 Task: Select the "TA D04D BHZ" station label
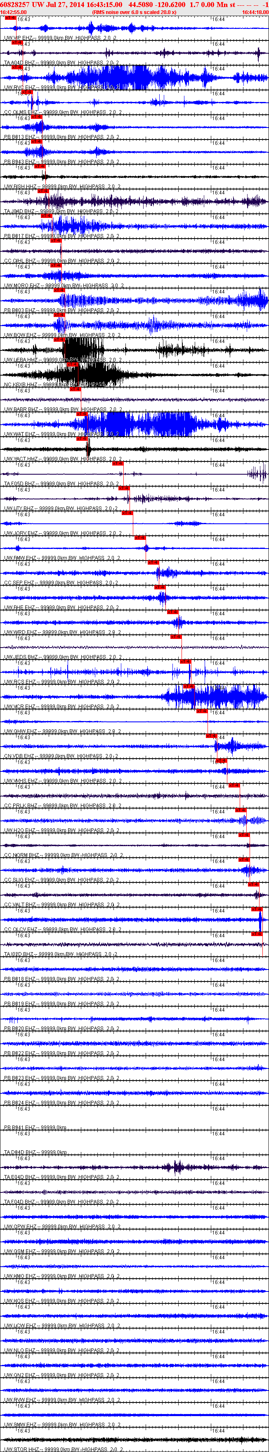(20, 1152)
